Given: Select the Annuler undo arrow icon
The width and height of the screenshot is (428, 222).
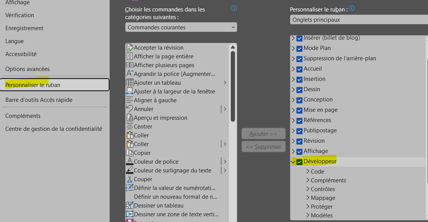Looking at the screenshot, I should (x=130, y=109).
